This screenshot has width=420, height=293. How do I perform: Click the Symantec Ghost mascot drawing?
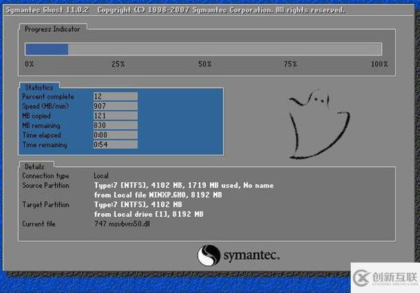pyautogui.click(x=320, y=125)
